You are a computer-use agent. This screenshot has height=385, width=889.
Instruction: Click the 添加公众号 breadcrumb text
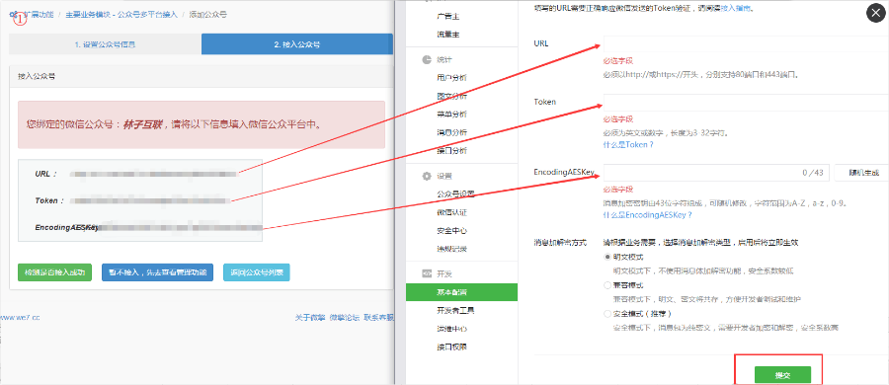(207, 14)
